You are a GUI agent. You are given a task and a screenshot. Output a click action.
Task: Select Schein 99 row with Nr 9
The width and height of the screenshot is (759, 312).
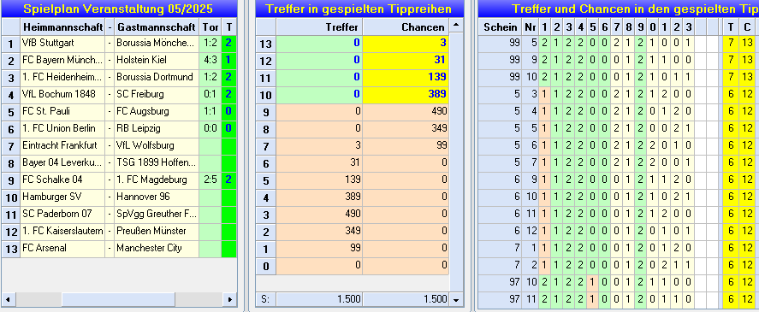(x=617, y=61)
